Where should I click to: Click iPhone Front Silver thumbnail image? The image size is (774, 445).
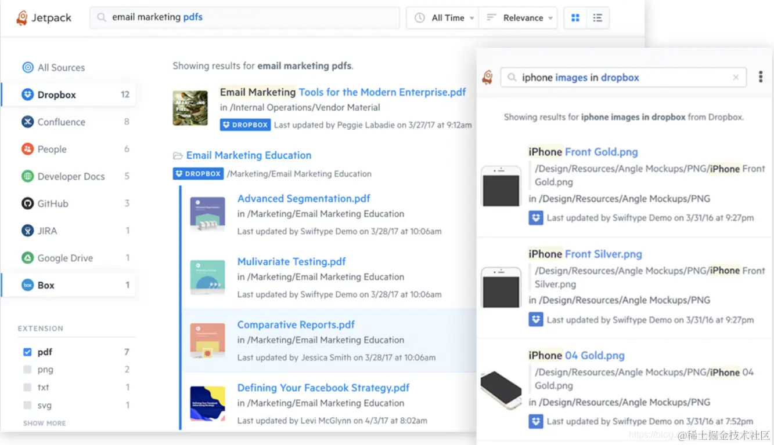(x=501, y=287)
